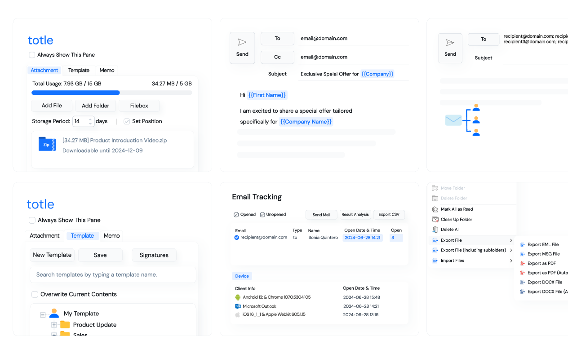Enable Overwrite Current Contents
The height and width of the screenshot is (354, 568).
coord(35,294)
